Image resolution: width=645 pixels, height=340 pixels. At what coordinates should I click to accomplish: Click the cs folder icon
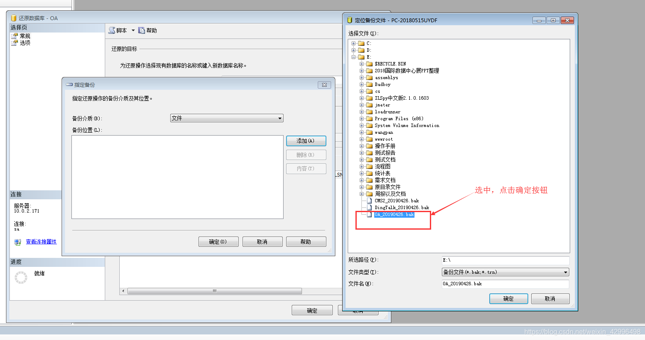click(369, 91)
